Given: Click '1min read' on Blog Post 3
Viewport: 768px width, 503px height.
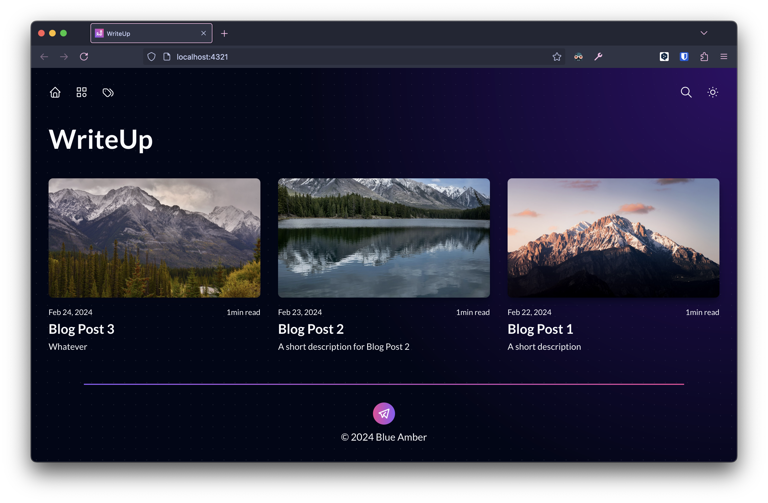Looking at the screenshot, I should point(243,312).
